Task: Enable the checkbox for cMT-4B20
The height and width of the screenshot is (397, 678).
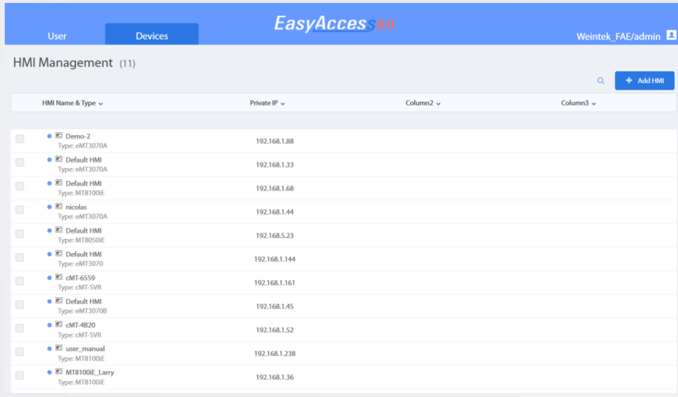Action: (x=20, y=329)
